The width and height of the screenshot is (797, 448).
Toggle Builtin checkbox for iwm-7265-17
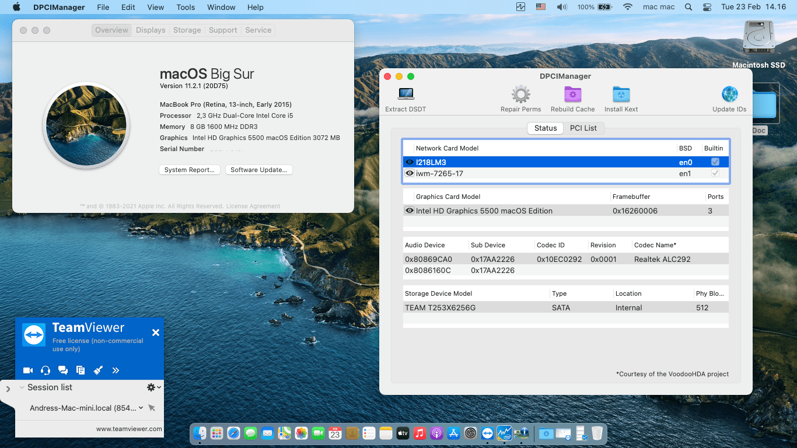715,173
